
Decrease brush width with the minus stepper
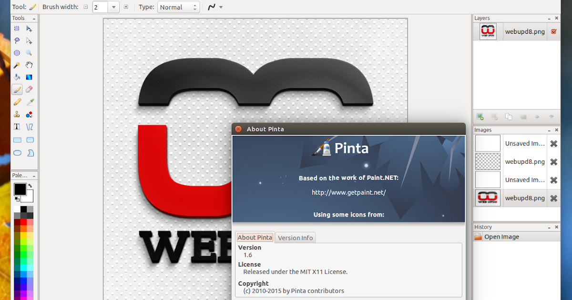pos(86,7)
